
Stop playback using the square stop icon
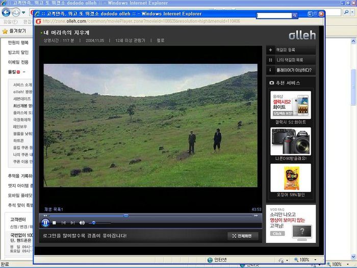[54, 223]
